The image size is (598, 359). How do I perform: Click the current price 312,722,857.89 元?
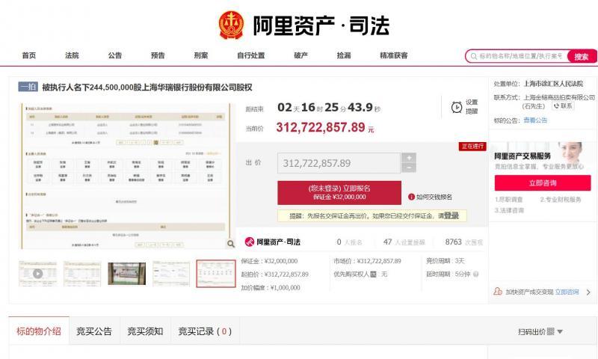325,127
